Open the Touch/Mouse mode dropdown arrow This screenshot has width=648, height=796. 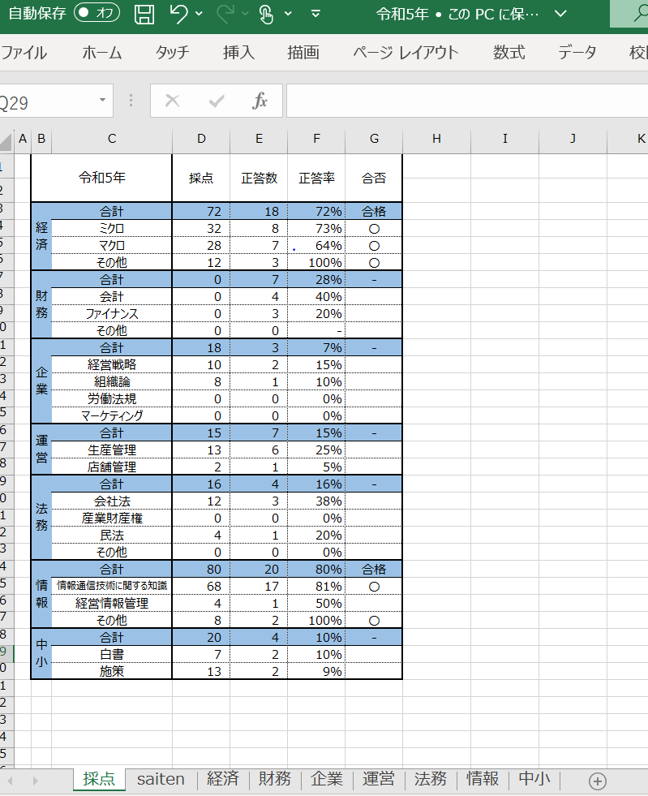pos(288,14)
